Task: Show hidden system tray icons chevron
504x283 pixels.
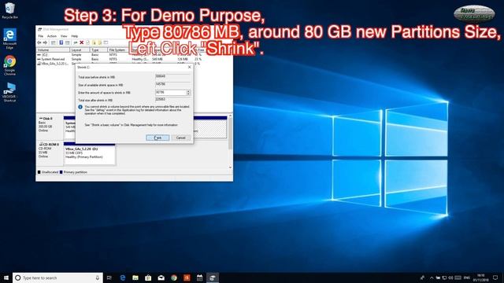Action: coord(432,277)
